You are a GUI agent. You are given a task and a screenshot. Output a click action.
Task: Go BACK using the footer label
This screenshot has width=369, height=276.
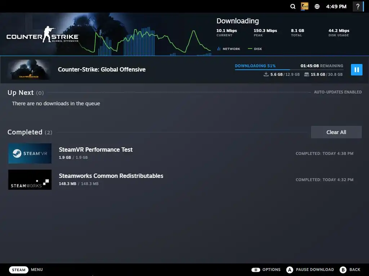click(x=355, y=270)
